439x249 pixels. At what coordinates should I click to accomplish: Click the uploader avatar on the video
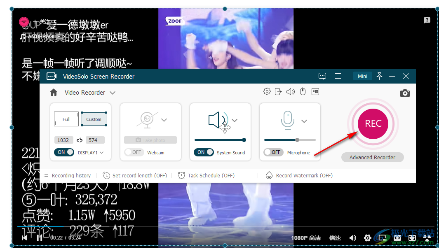pos(24,22)
